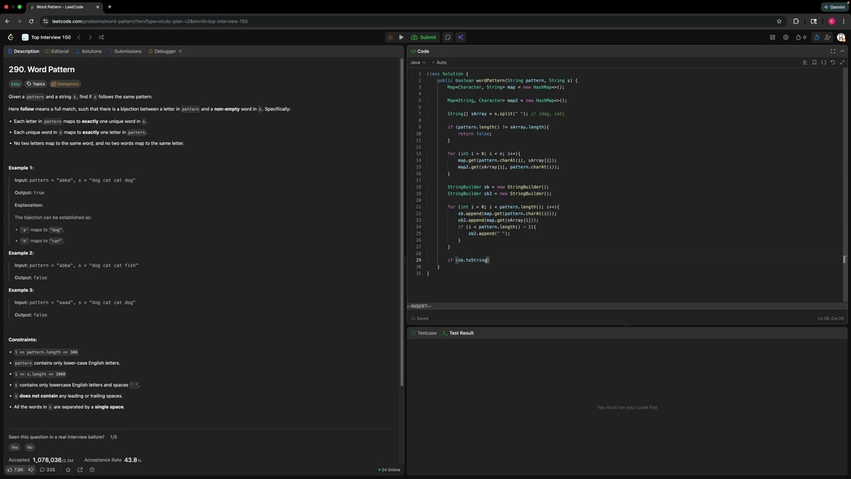Open the Debugger tab

point(162,51)
